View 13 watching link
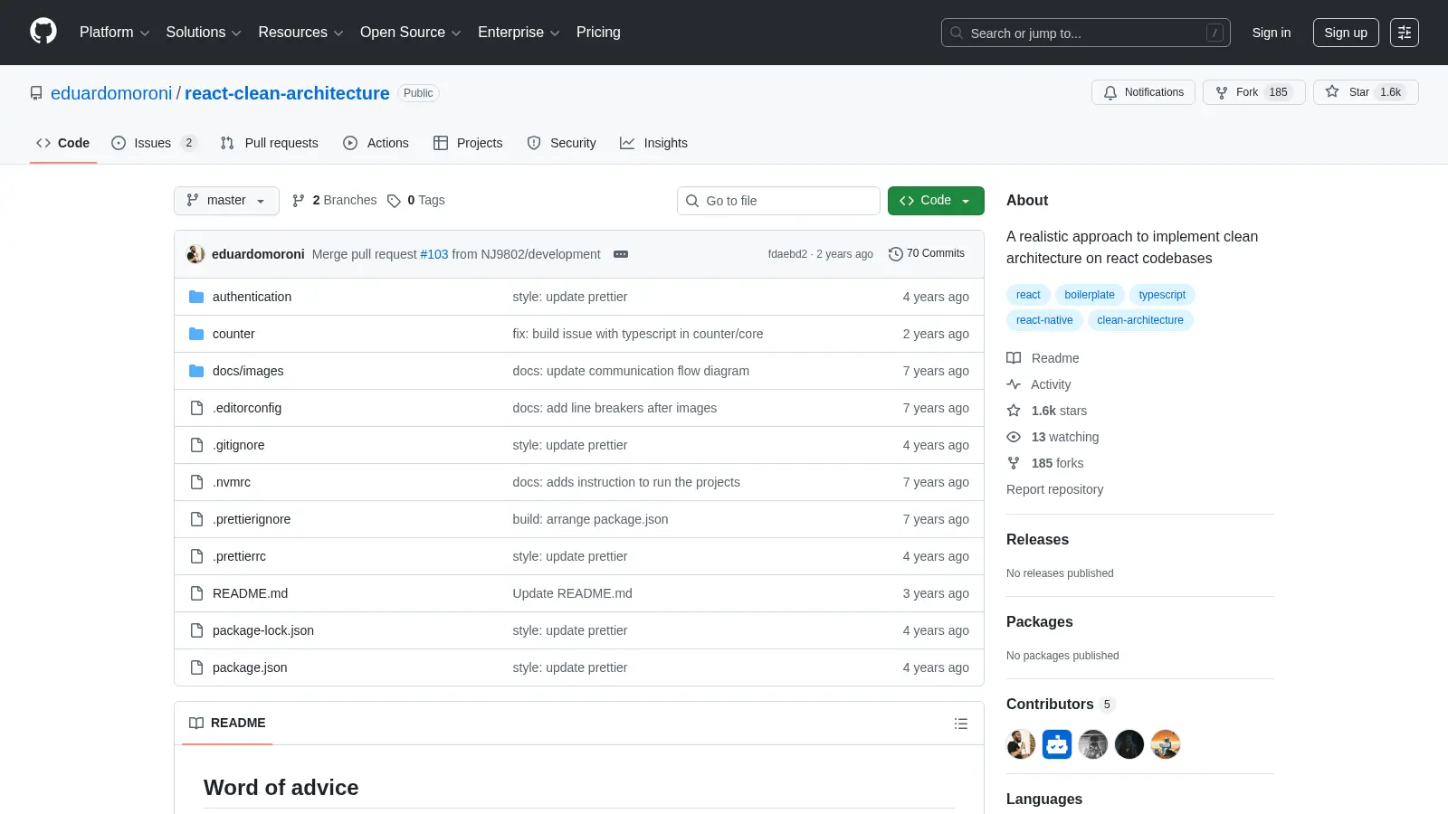The width and height of the screenshot is (1448, 814). tap(1053, 437)
